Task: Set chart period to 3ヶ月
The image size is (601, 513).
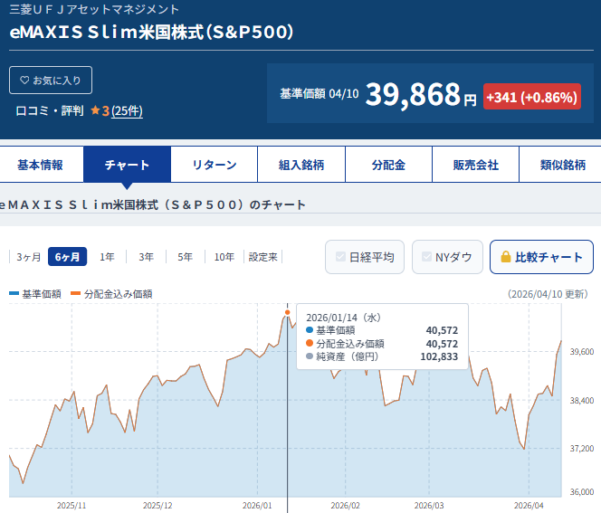Action: pos(28,257)
